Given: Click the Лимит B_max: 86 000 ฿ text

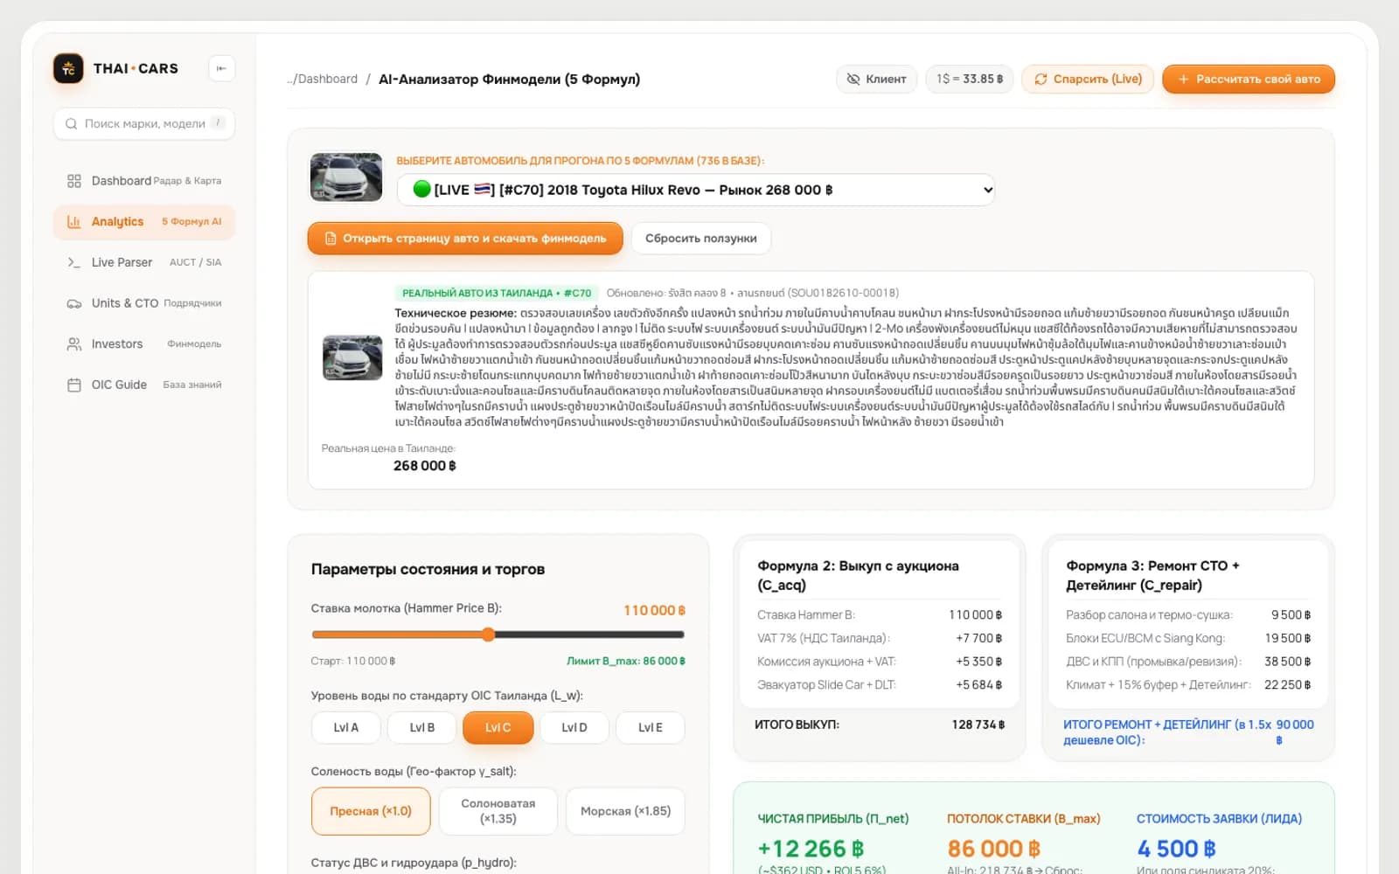Looking at the screenshot, I should click(x=626, y=661).
